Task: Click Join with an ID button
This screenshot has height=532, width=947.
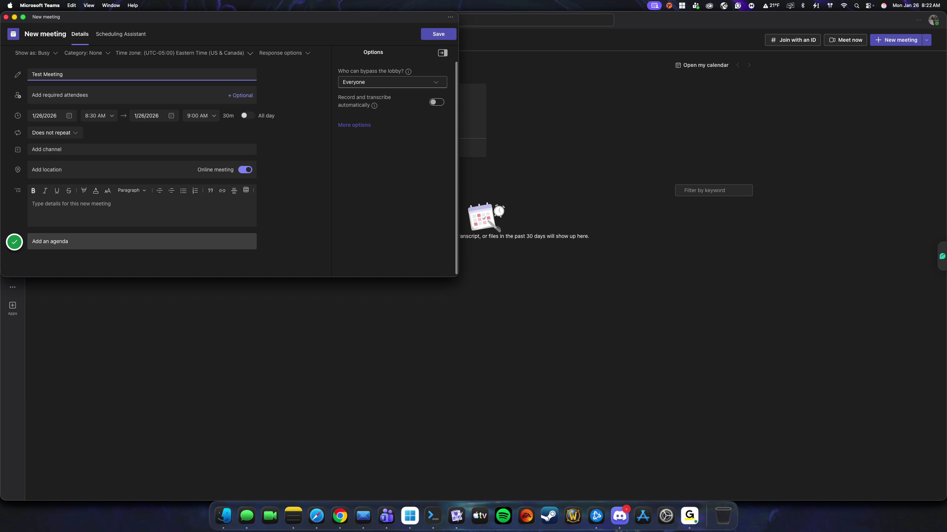Action: pos(793,40)
